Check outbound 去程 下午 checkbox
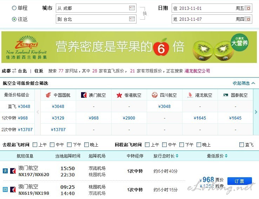The height and width of the screenshot is (199, 259). (x=69, y=145)
